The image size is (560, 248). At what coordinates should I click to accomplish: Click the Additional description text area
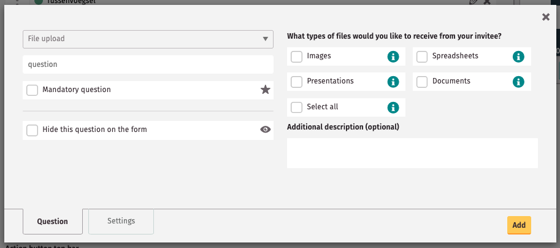click(412, 153)
